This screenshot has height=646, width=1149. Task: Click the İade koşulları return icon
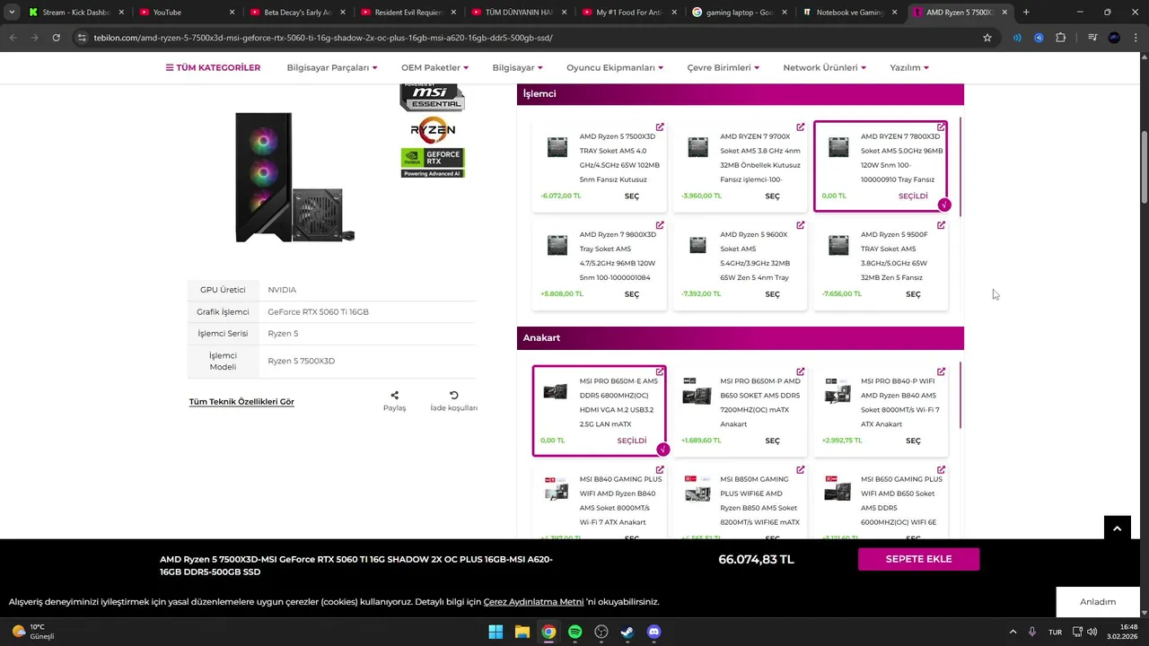pos(454,395)
